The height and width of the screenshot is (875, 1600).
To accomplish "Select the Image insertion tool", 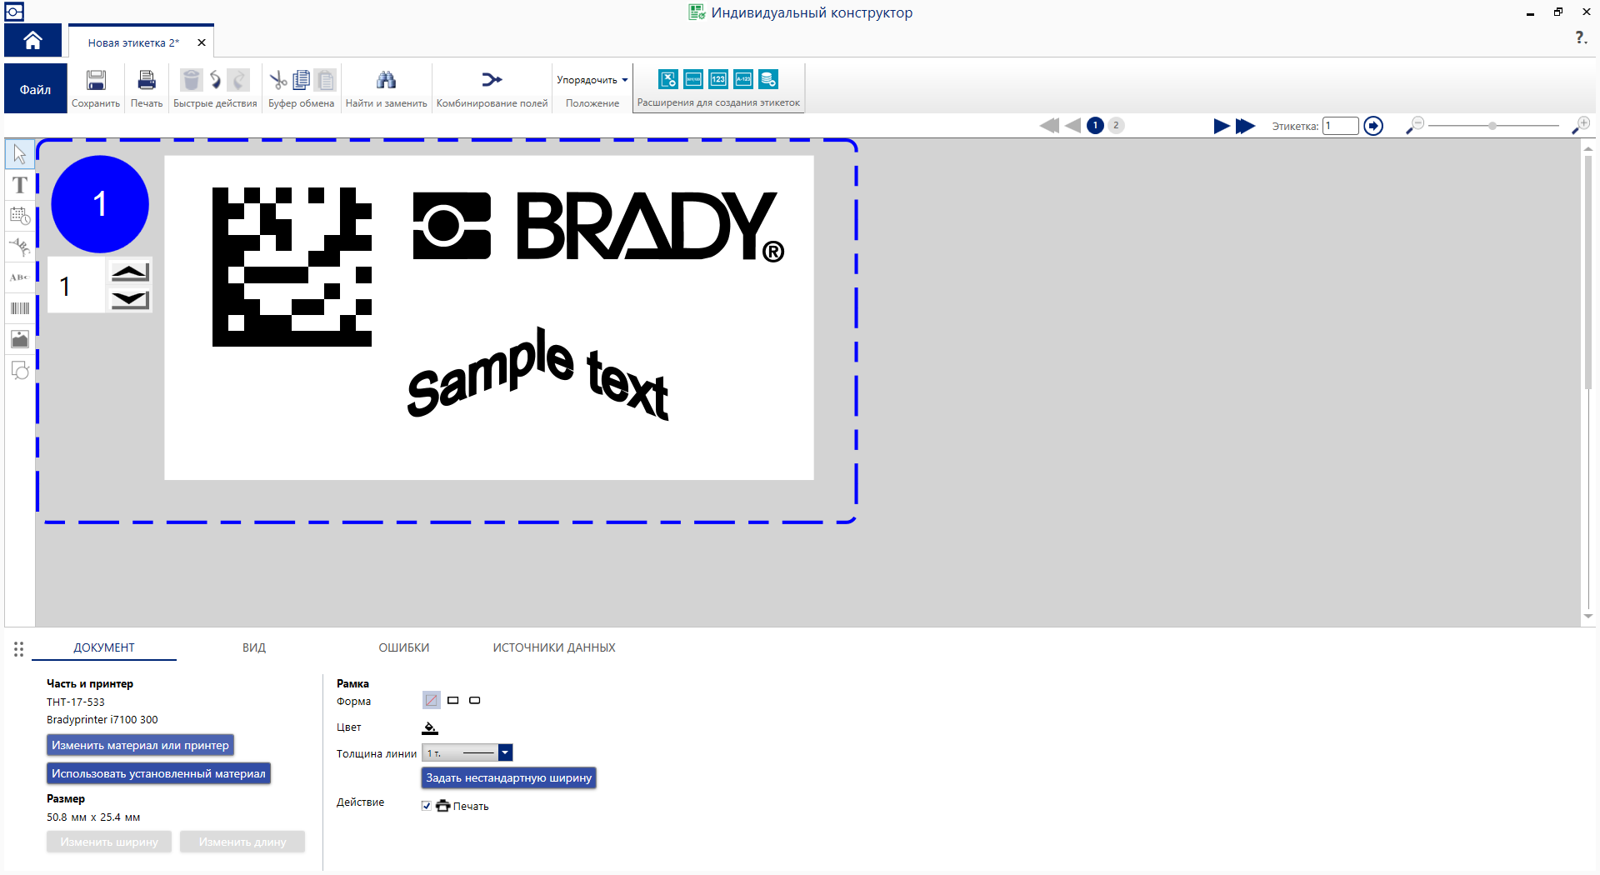I will 19,339.
